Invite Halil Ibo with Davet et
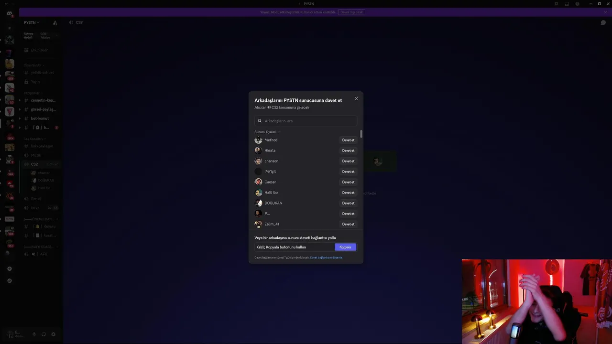Image resolution: width=612 pixels, height=344 pixels. (348, 193)
